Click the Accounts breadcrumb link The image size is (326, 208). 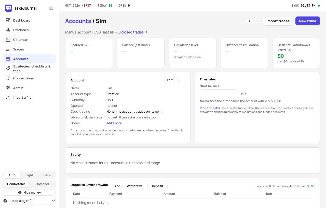[x=78, y=21]
